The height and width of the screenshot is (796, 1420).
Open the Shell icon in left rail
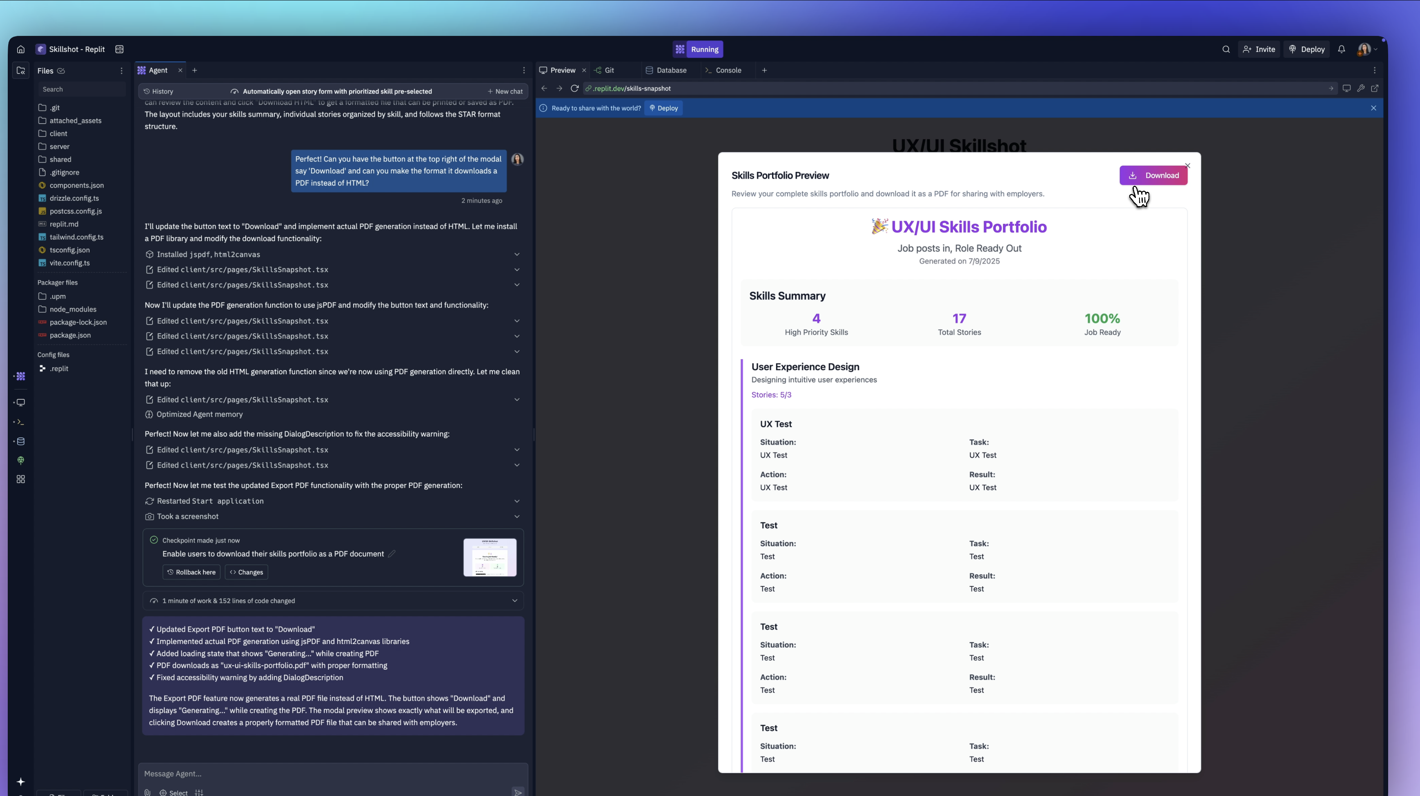tap(21, 422)
